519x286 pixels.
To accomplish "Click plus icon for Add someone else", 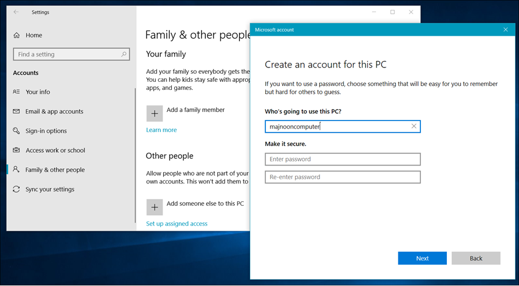I will pos(155,207).
